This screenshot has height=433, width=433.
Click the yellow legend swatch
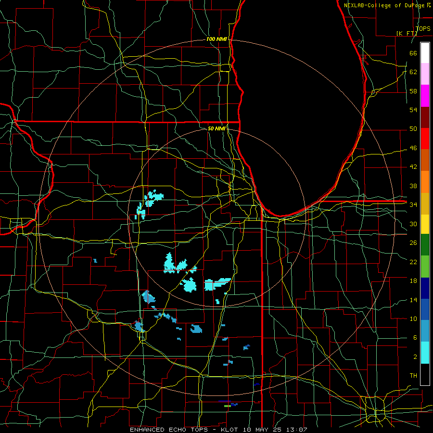pyautogui.click(x=425, y=224)
